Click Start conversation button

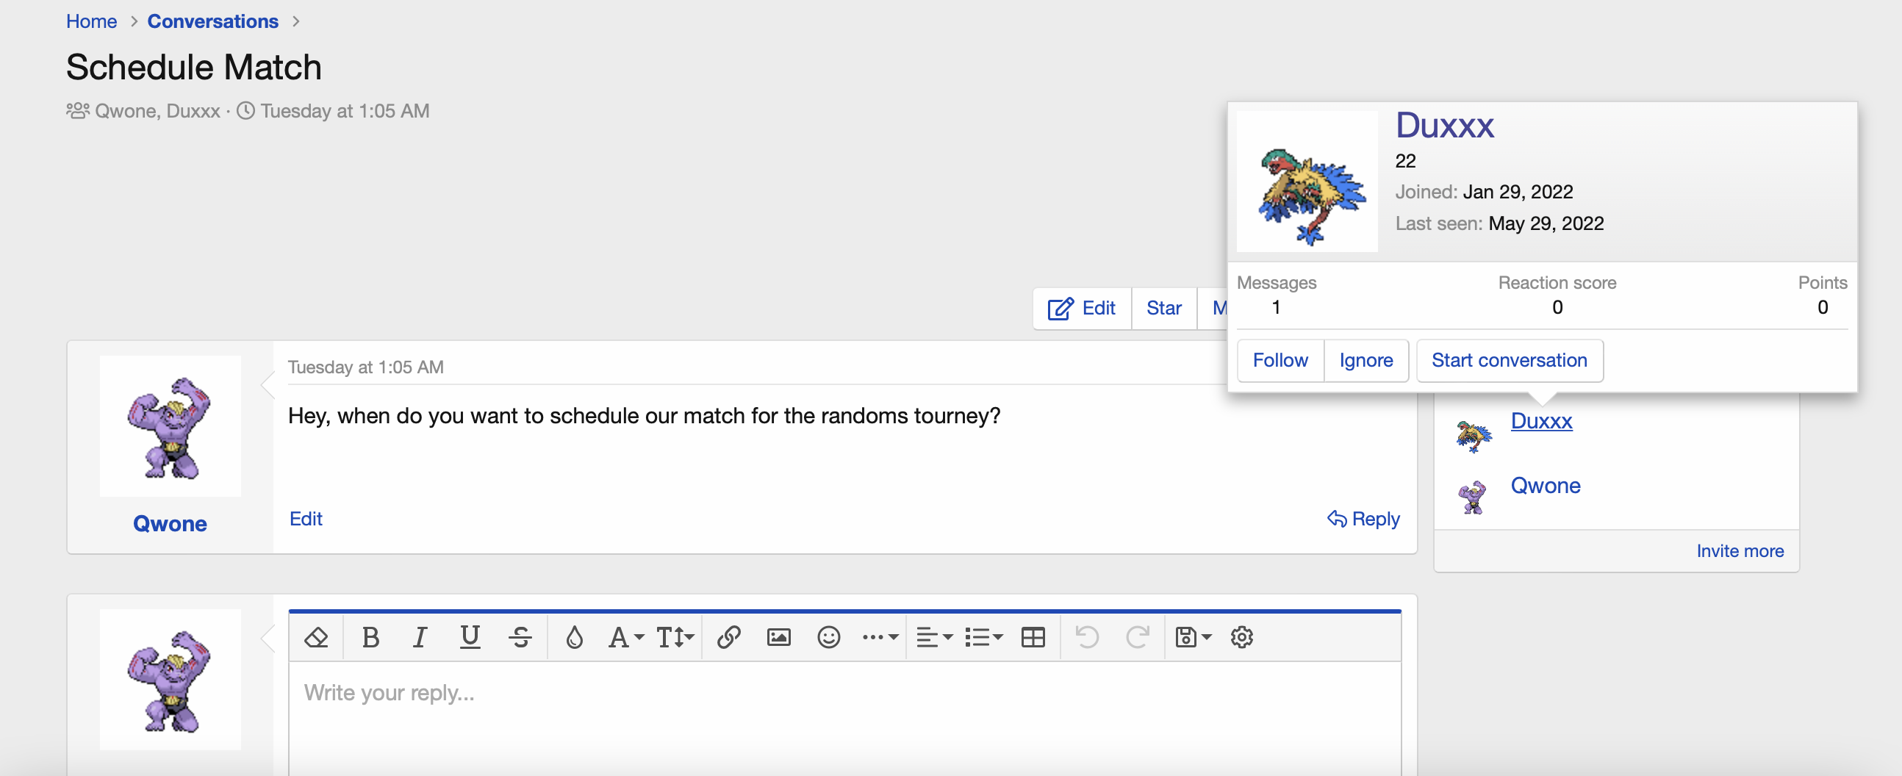tap(1509, 360)
